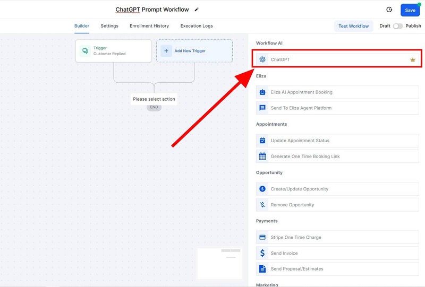Select the Customer Replied trigger card
The height and width of the screenshot is (287, 425).
pyautogui.click(x=114, y=51)
